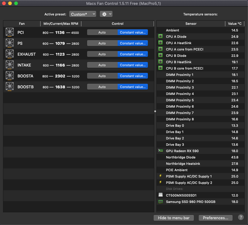Set PCI fan to Auto
The image size is (248, 225).
(102, 32)
